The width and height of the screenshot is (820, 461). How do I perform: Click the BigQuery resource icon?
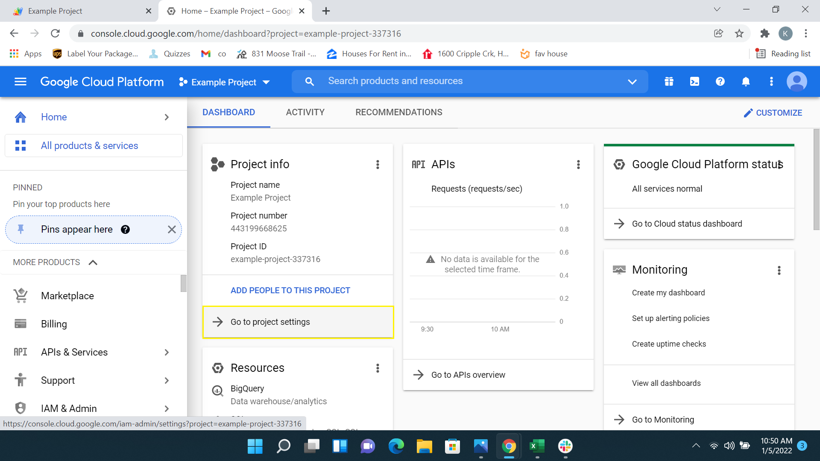pos(218,391)
